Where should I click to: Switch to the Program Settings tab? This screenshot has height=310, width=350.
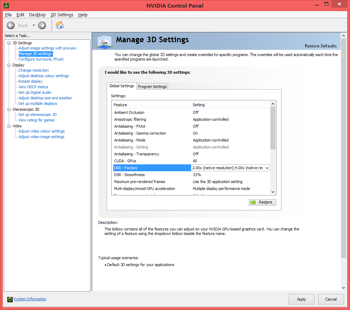click(152, 86)
